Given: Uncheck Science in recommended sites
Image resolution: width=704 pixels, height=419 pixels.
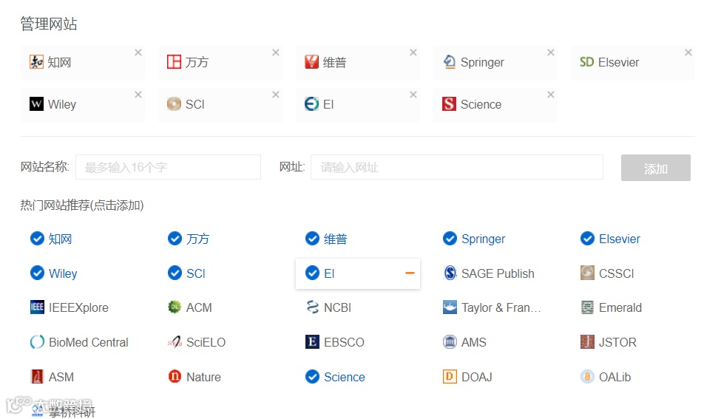Looking at the screenshot, I should pos(312,376).
